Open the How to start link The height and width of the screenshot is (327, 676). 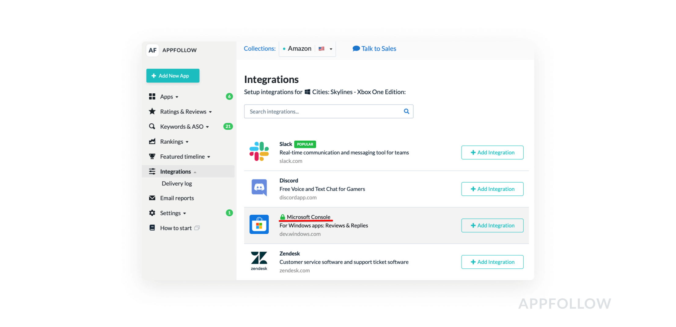coord(176,228)
